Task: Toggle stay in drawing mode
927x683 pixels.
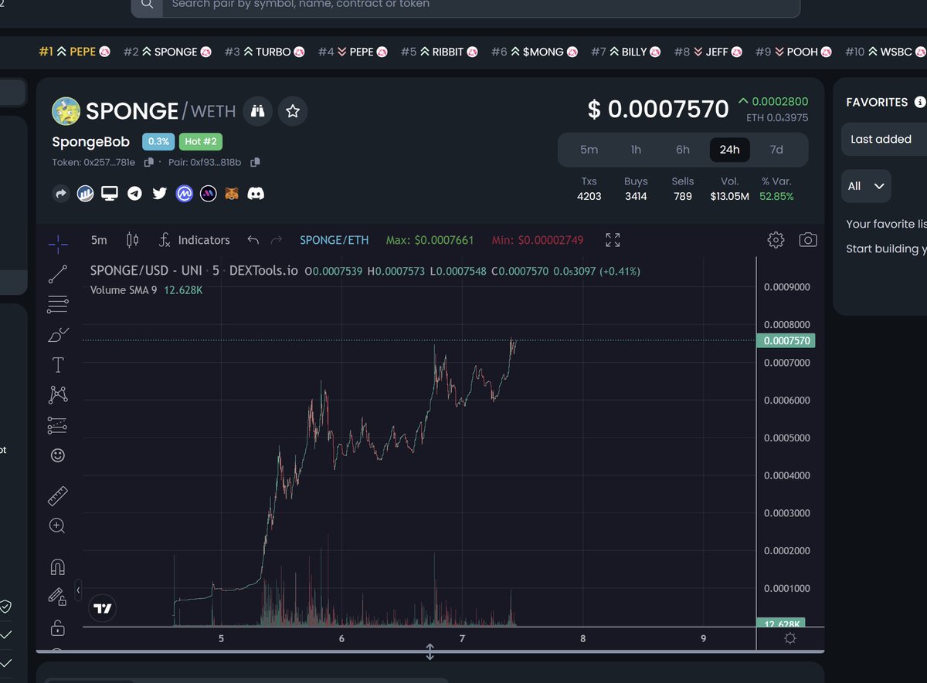Action: click(57, 597)
